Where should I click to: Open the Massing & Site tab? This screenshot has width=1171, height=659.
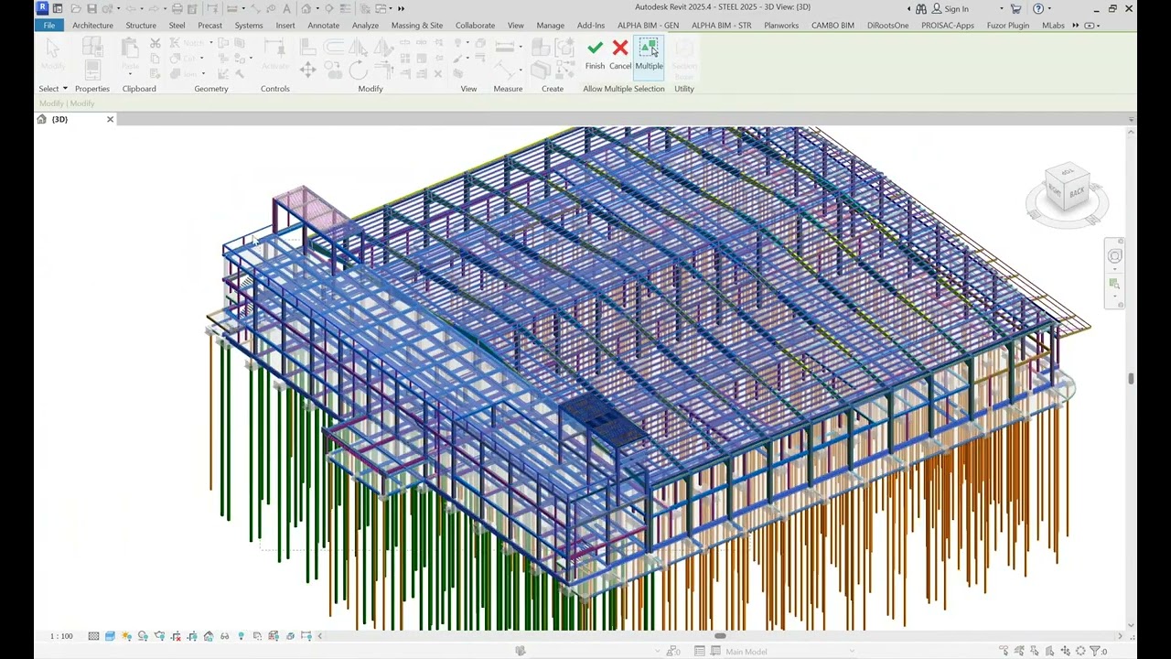point(417,26)
